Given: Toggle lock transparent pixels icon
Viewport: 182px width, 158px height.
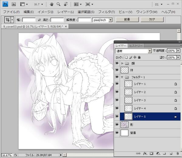Looking at the screenshot, I should tap(126, 58).
